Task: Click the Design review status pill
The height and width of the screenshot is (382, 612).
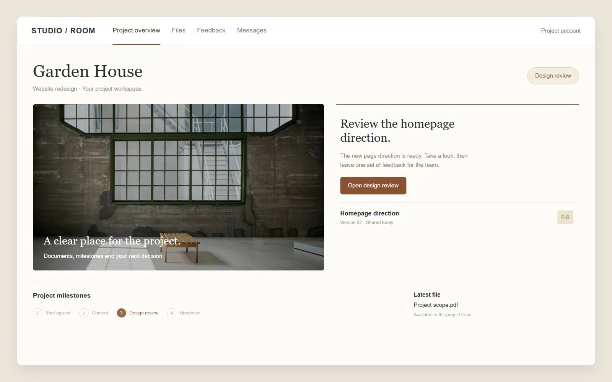Action: pos(553,76)
